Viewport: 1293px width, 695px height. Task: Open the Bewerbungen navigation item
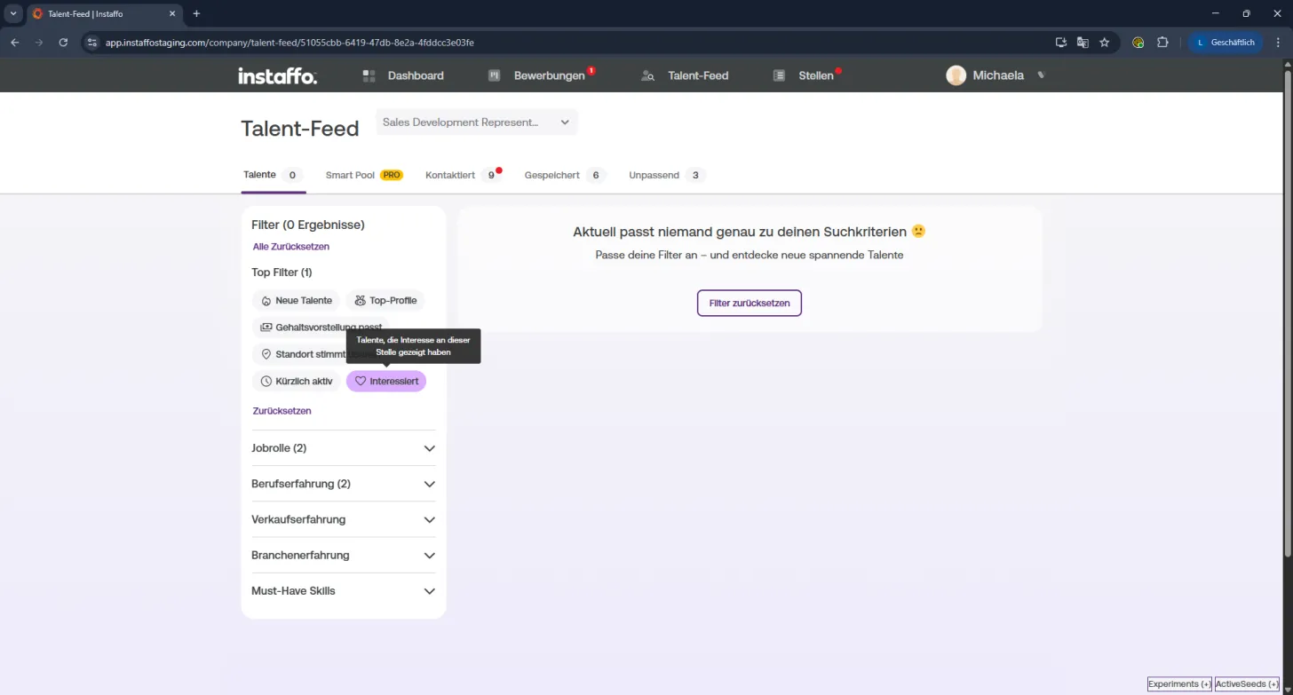click(x=541, y=75)
